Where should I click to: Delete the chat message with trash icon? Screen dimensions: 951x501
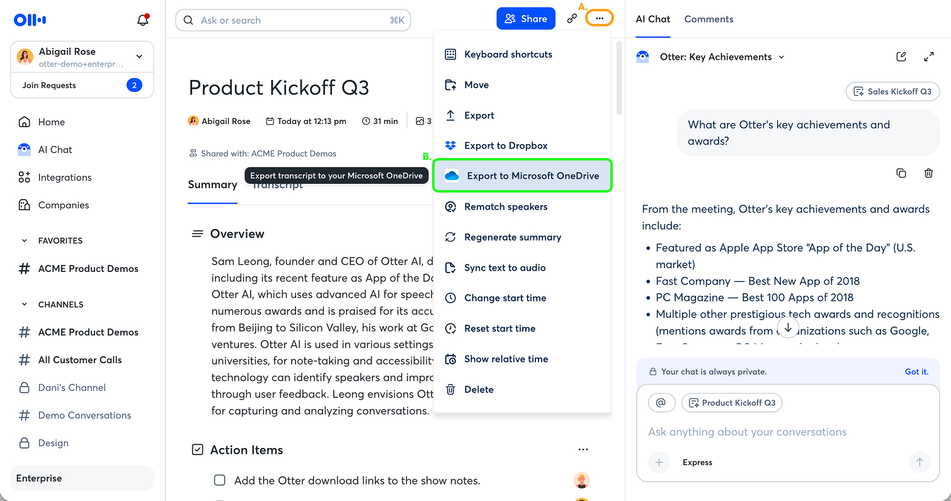928,173
